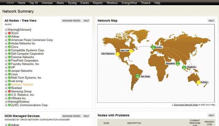This screenshot has width=219, height=126.
Task: Click green status icon beside VMware Inc.
Action: coord(9,98)
